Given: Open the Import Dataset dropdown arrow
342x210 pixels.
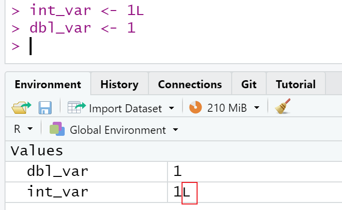Looking at the screenshot, I should coord(172,108).
